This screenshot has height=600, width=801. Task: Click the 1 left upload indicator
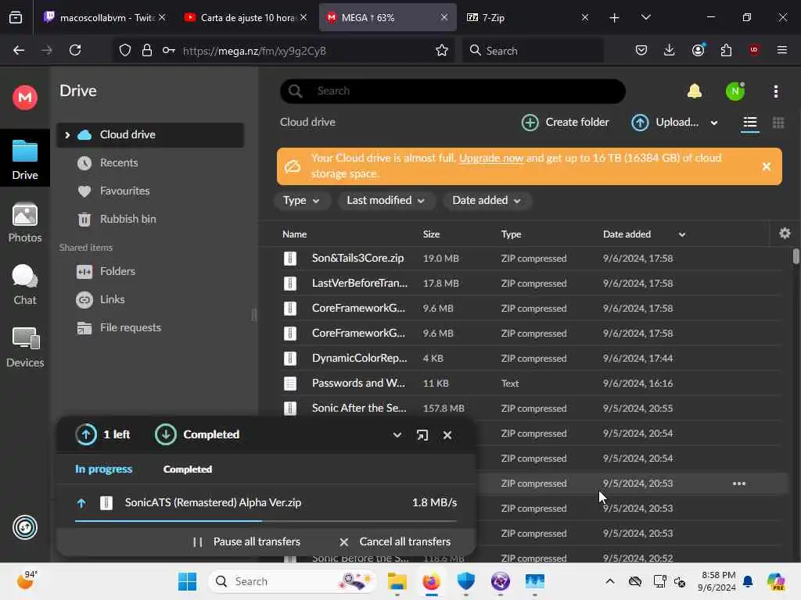(102, 434)
